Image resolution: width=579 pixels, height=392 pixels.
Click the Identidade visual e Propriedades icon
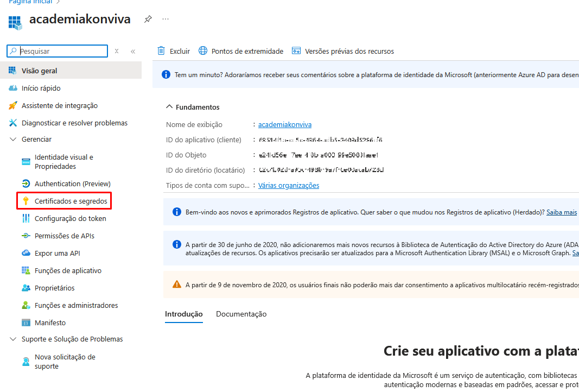pos(26,161)
